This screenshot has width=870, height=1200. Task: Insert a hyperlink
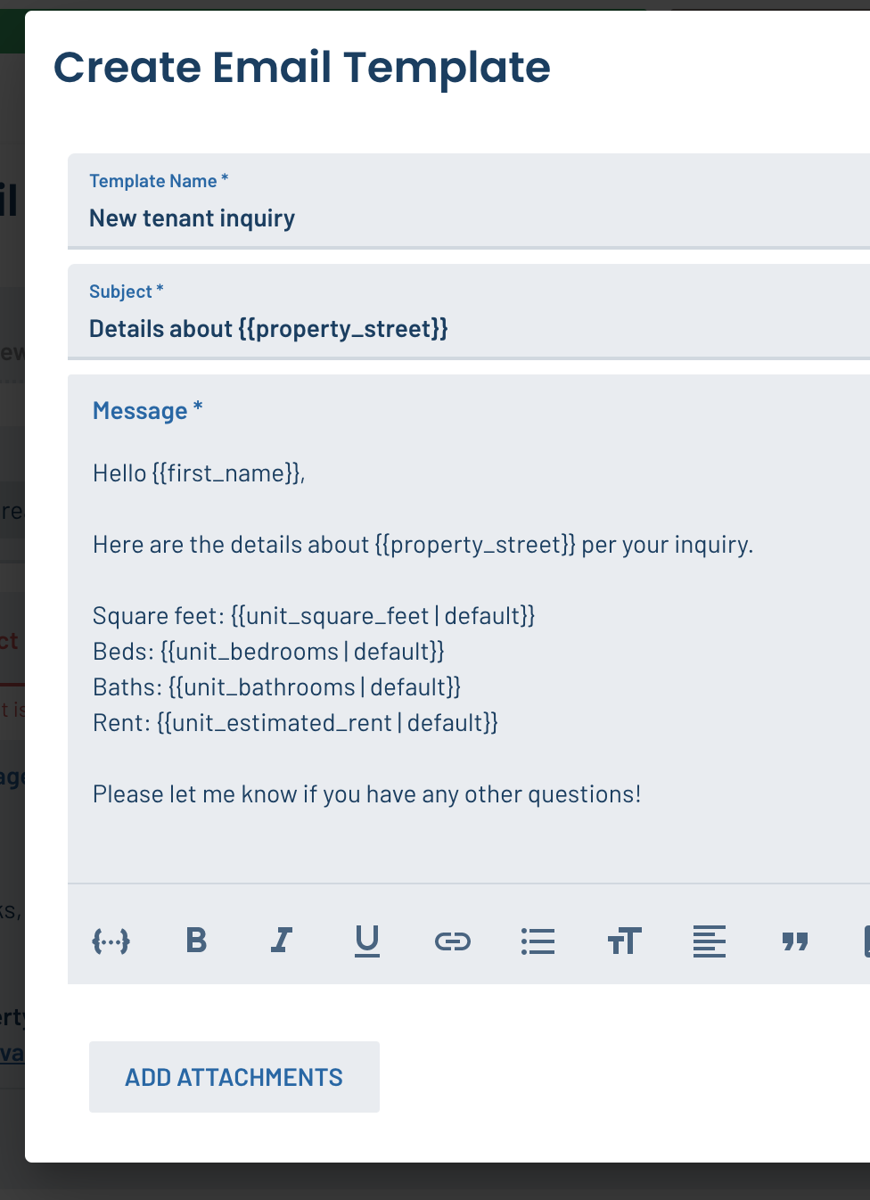[x=453, y=941]
